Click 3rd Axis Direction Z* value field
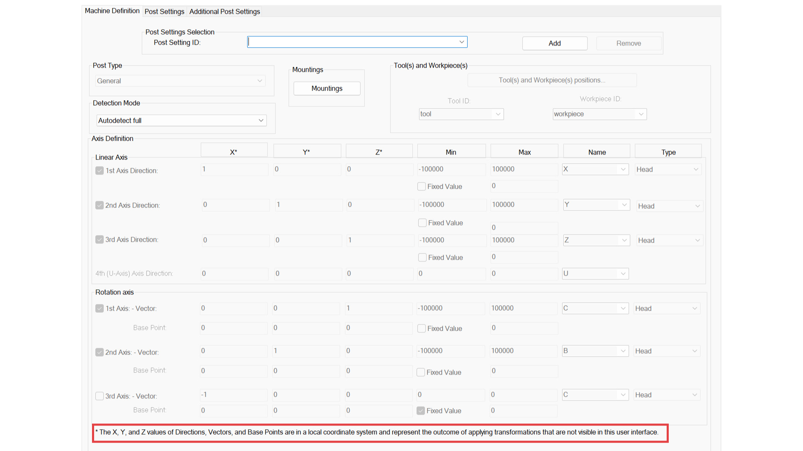The image size is (803, 451). [x=380, y=240]
